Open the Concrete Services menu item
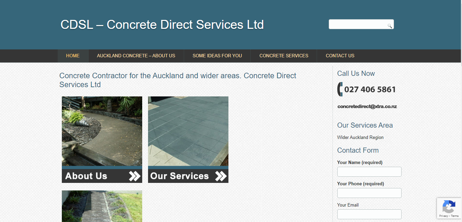 coord(284,56)
